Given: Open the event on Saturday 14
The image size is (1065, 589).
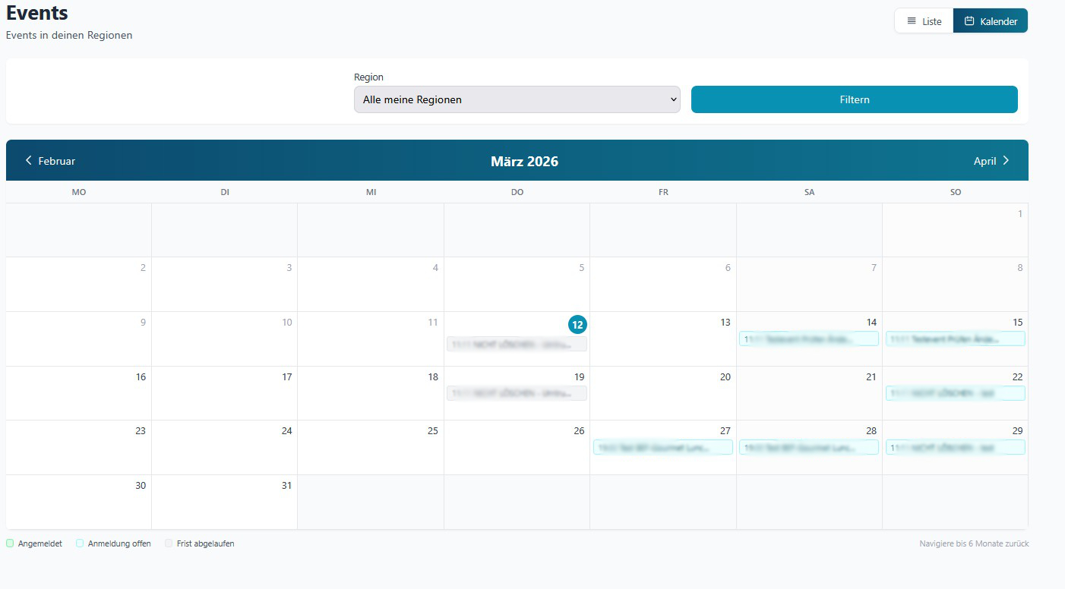Looking at the screenshot, I should click(808, 339).
